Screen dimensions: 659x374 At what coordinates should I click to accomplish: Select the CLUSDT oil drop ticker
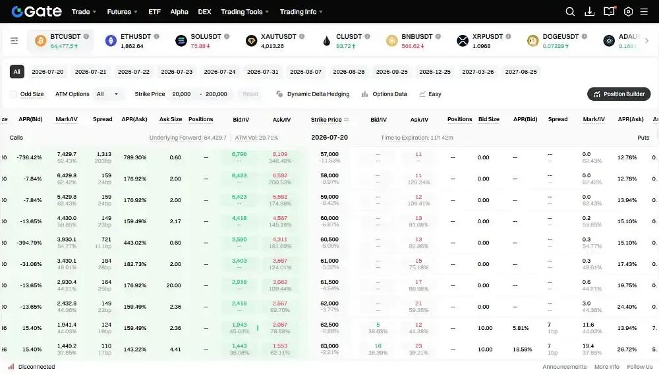346,41
